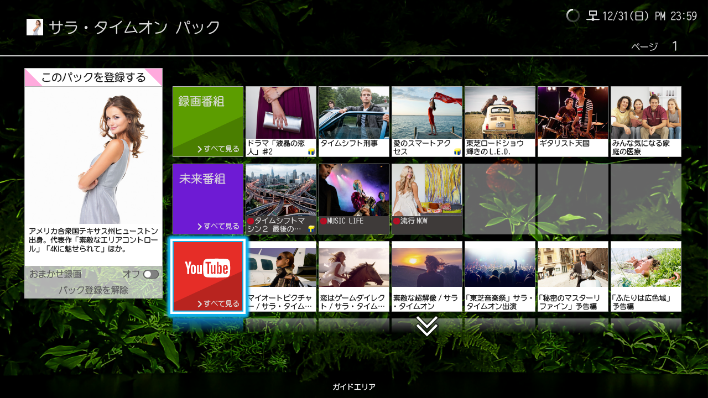Open ギタリスト天国 thumbnail

(x=573, y=122)
